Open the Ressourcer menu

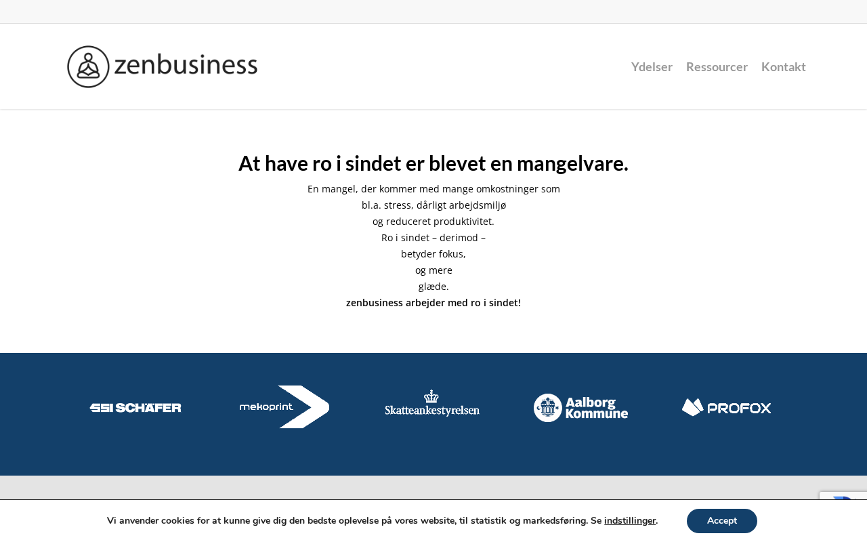[x=717, y=66]
